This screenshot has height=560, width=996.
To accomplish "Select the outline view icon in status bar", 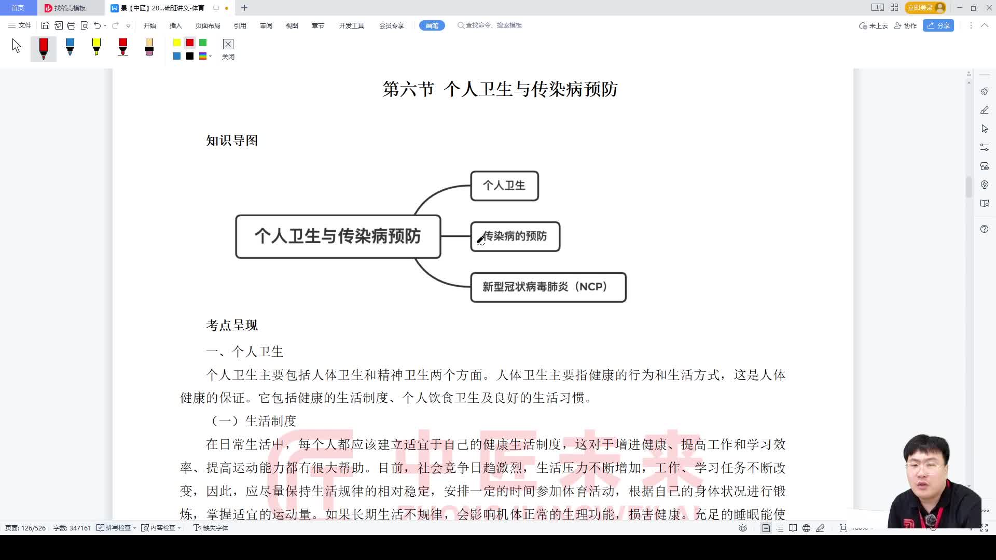I will click(x=780, y=527).
